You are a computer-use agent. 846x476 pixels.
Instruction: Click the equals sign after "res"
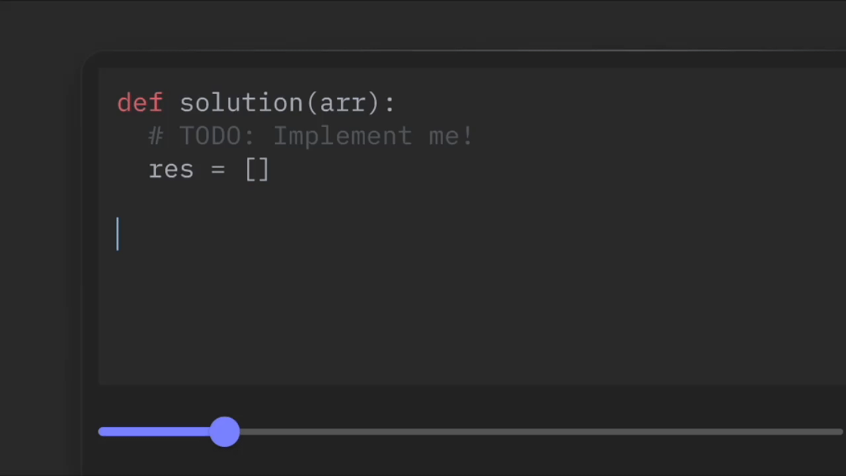coord(218,170)
